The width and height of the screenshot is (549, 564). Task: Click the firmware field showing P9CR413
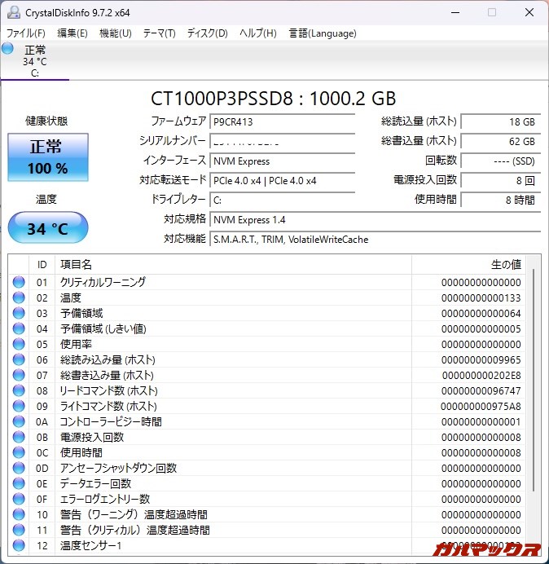281,121
